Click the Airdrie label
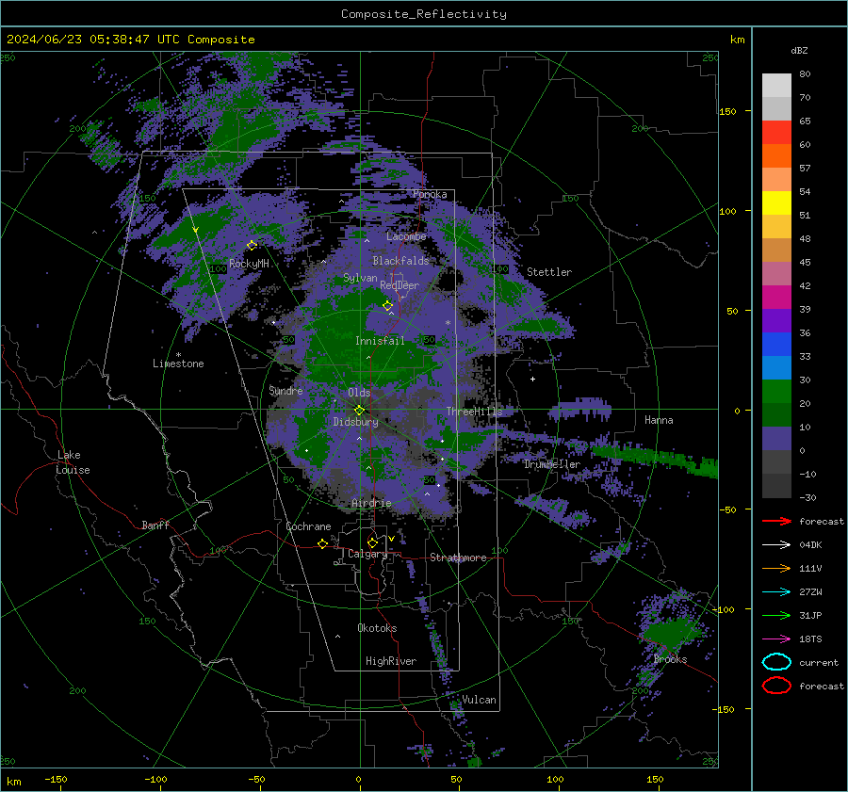The width and height of the screenshot is (848, 792). tap(371, 503)
